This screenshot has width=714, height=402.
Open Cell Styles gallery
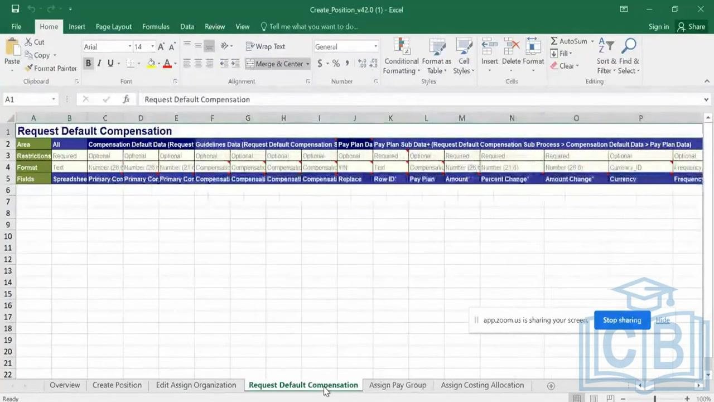(464, 57)
